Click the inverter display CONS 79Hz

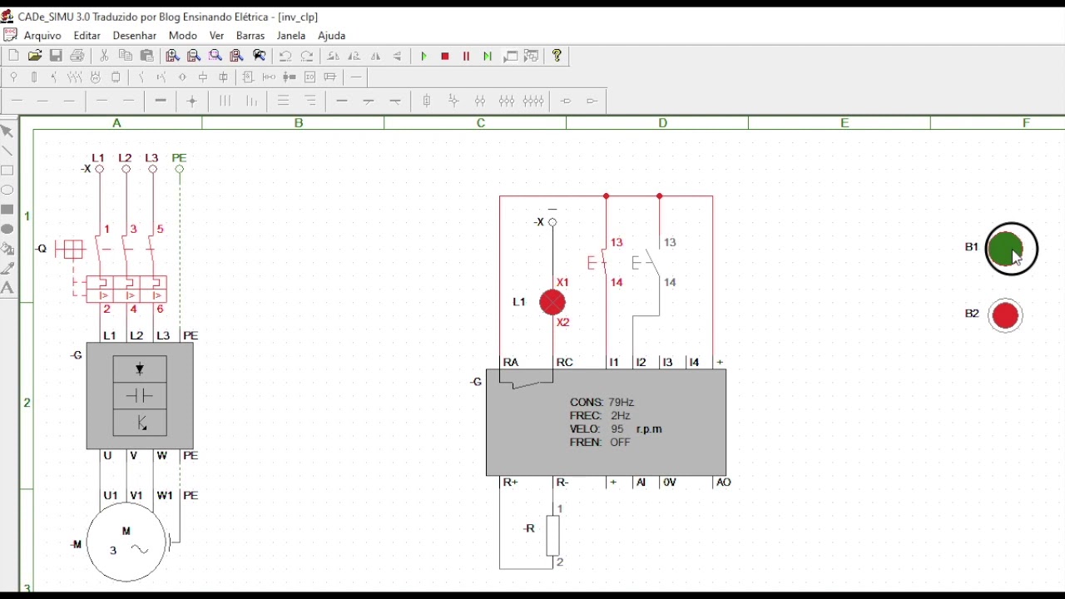tap(602, 403)
